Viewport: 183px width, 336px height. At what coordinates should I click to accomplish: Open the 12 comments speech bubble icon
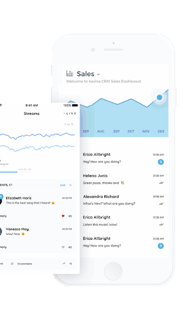[12, 264]
